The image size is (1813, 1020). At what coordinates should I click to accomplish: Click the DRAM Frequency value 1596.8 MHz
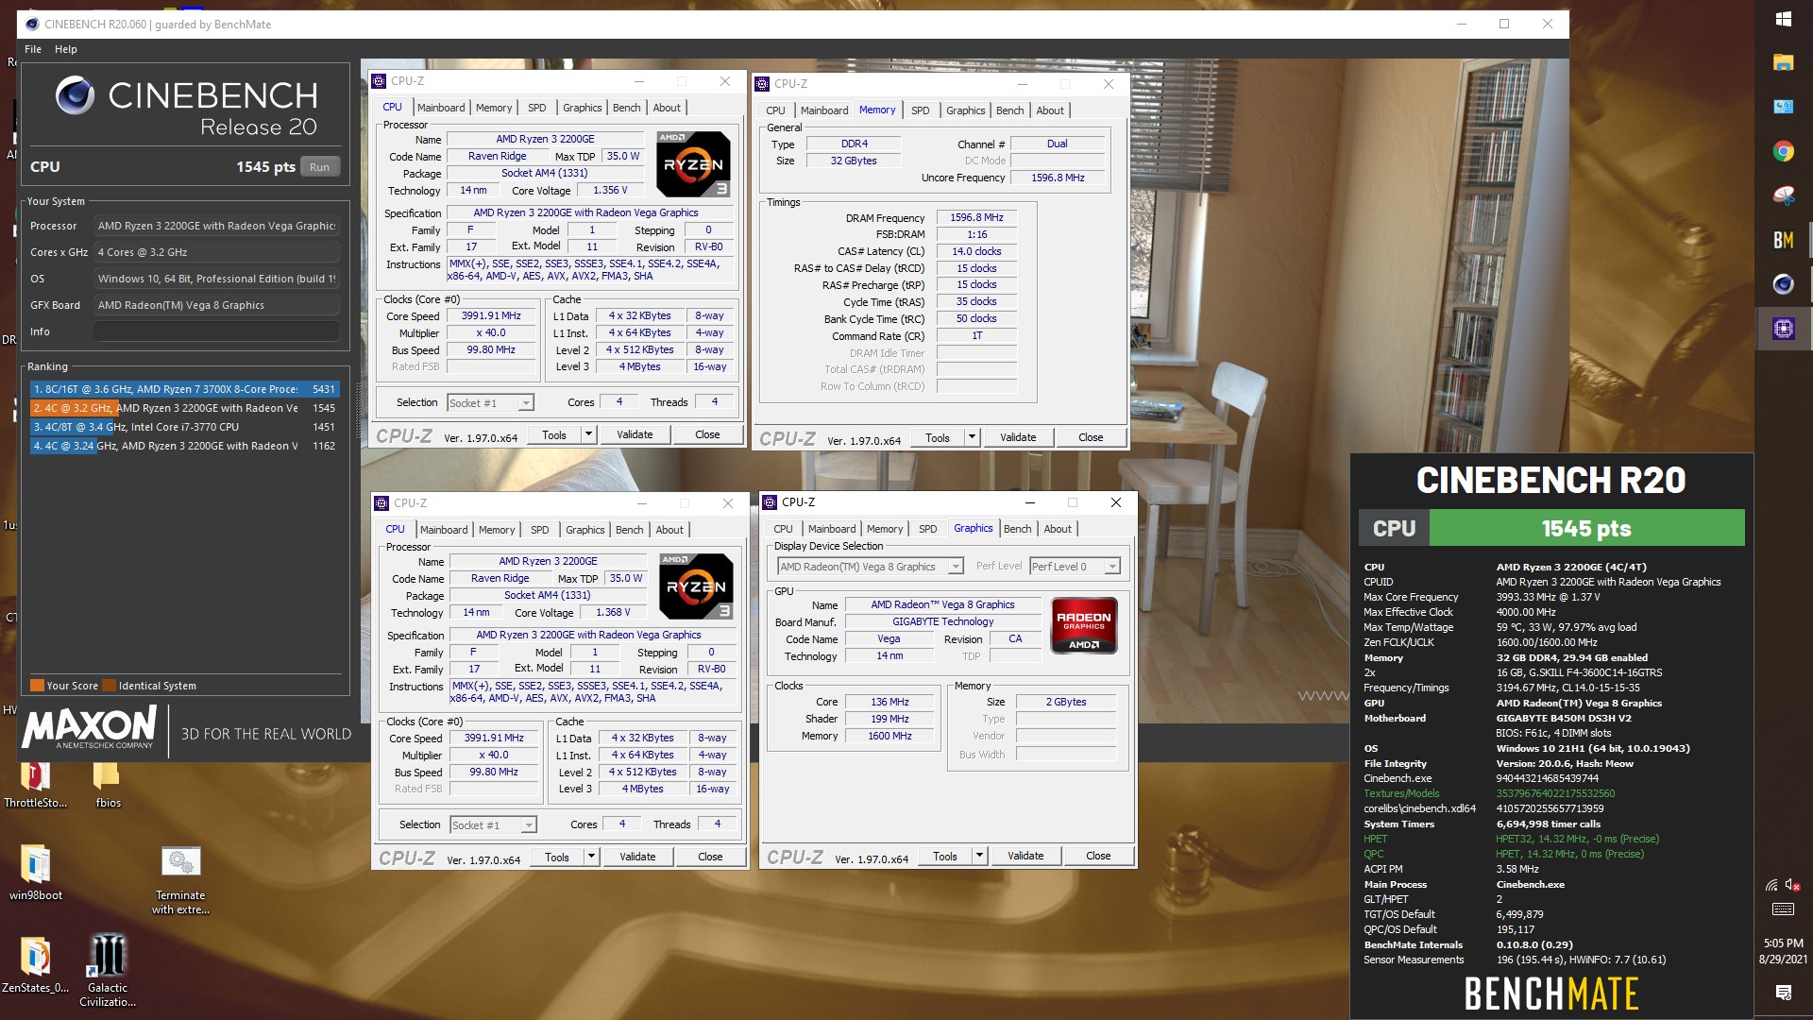click(976, 217)
